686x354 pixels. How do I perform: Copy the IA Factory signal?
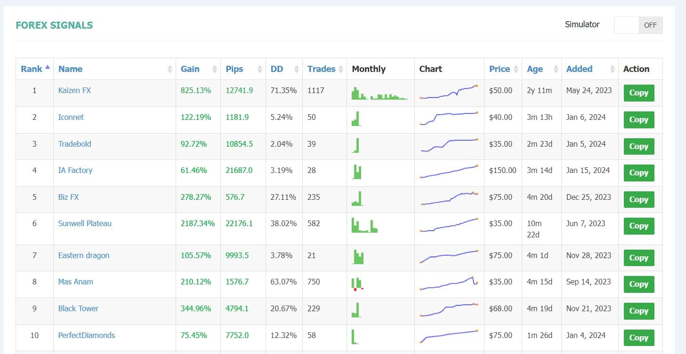(639, 173)
